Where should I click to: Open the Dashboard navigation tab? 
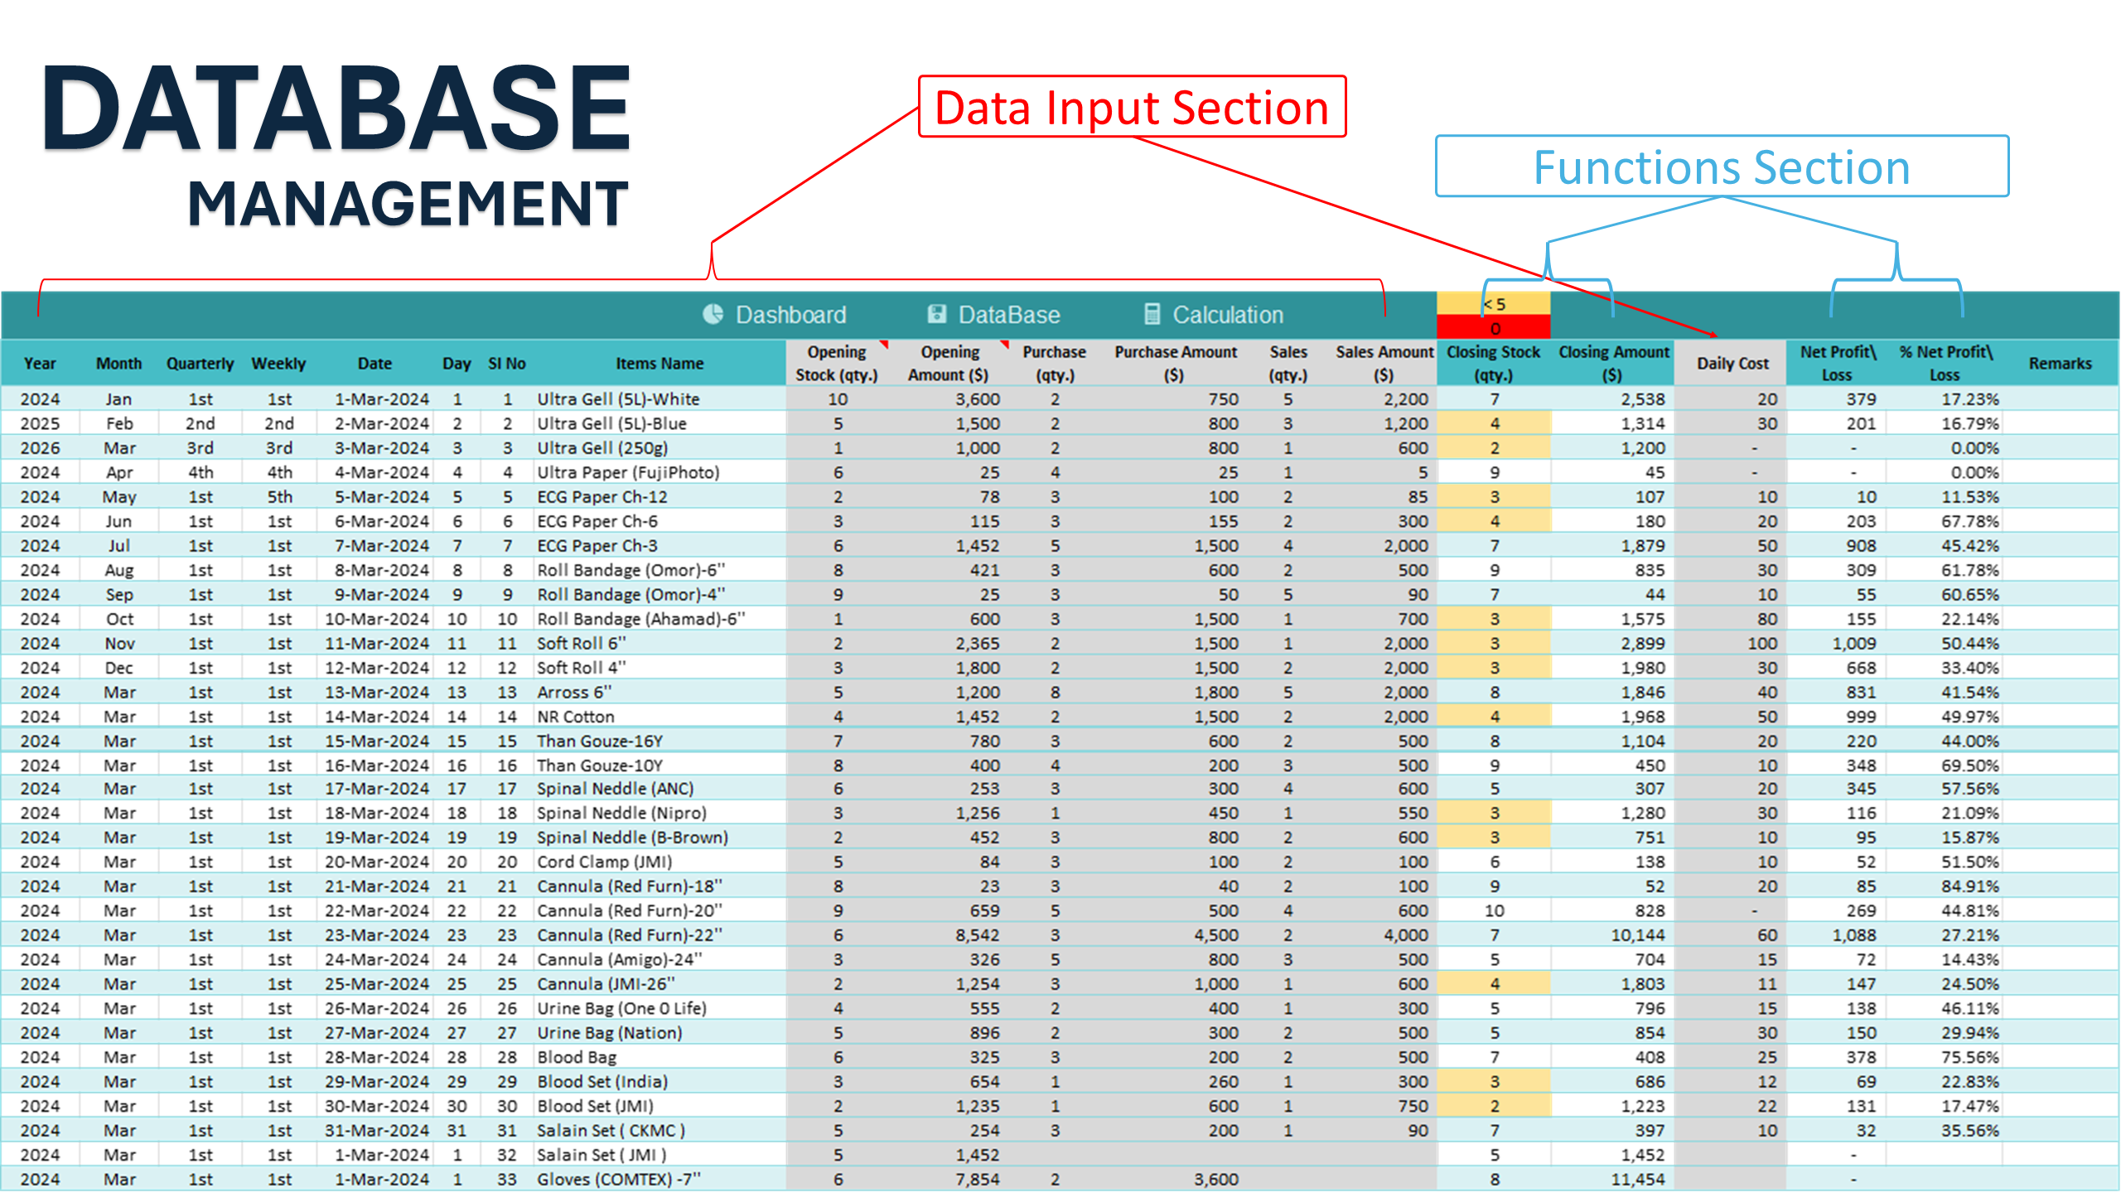775,315
